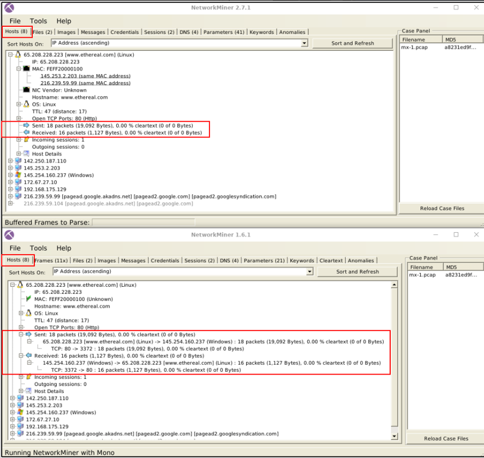
Task: Switch to Parameters (41) tab in 2.7.1 window
Action: click(224, 32)
